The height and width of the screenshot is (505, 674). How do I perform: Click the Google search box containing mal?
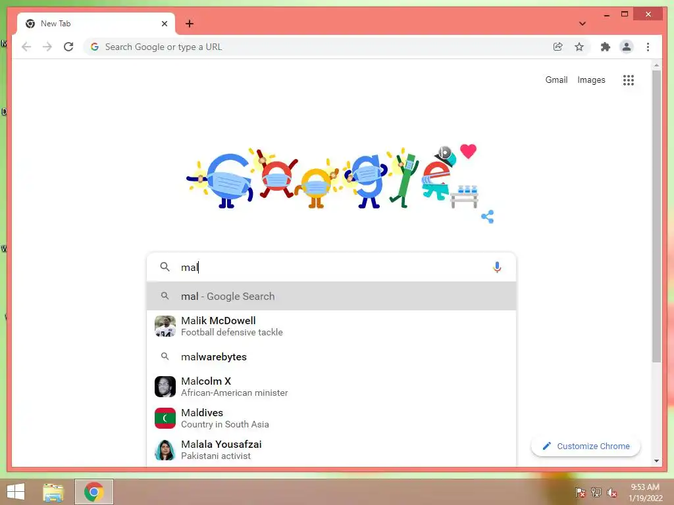331,267
